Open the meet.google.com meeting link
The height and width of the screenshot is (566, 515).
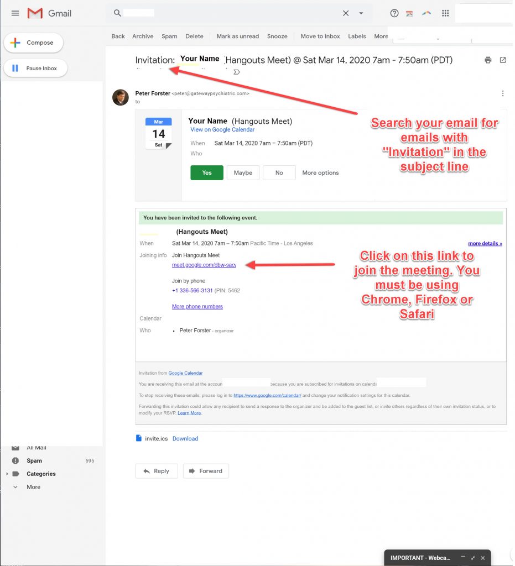click(x=204, y=265)
